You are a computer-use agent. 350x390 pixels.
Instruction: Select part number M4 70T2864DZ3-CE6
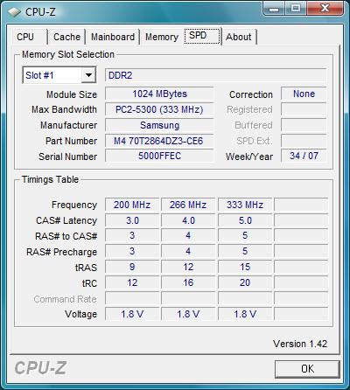[159, 141]
